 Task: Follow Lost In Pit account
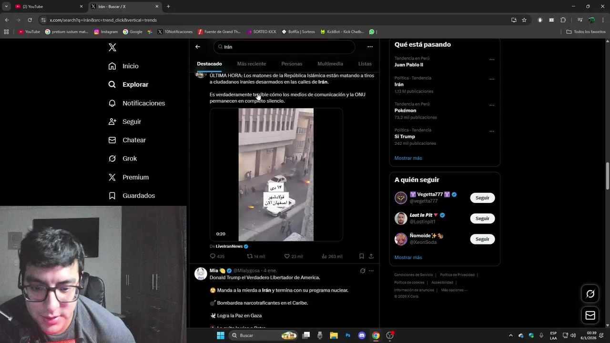[x=482, y=218]
